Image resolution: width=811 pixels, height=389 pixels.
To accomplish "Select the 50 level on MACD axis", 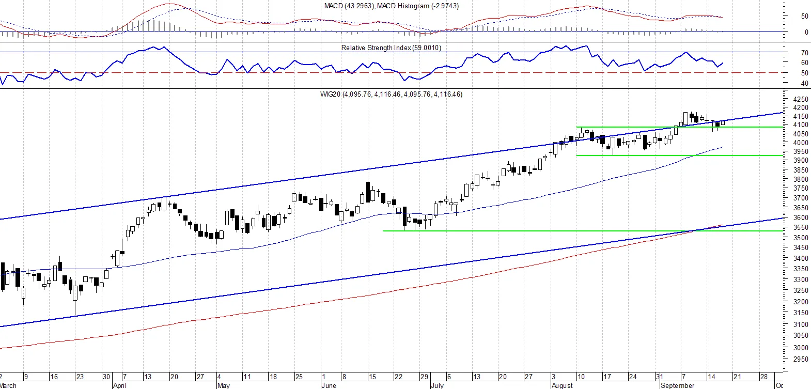I will coord(804,16).
